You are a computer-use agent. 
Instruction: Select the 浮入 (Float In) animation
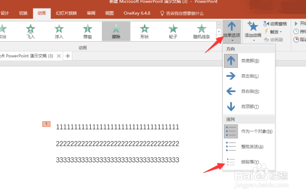pyautogui.click(x=59, y=31)
